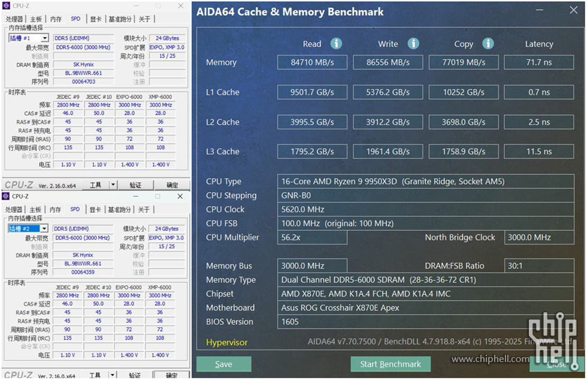Click the Save button in AIDA64
Viewport: 587px width, 380px height.
[224, 364]
